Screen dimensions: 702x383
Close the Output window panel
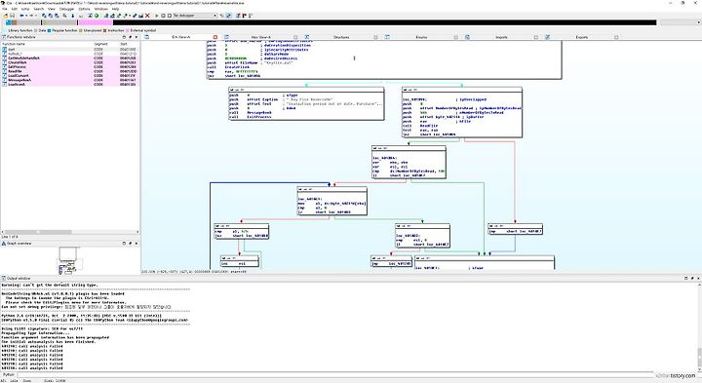click(x=698, y=279)
